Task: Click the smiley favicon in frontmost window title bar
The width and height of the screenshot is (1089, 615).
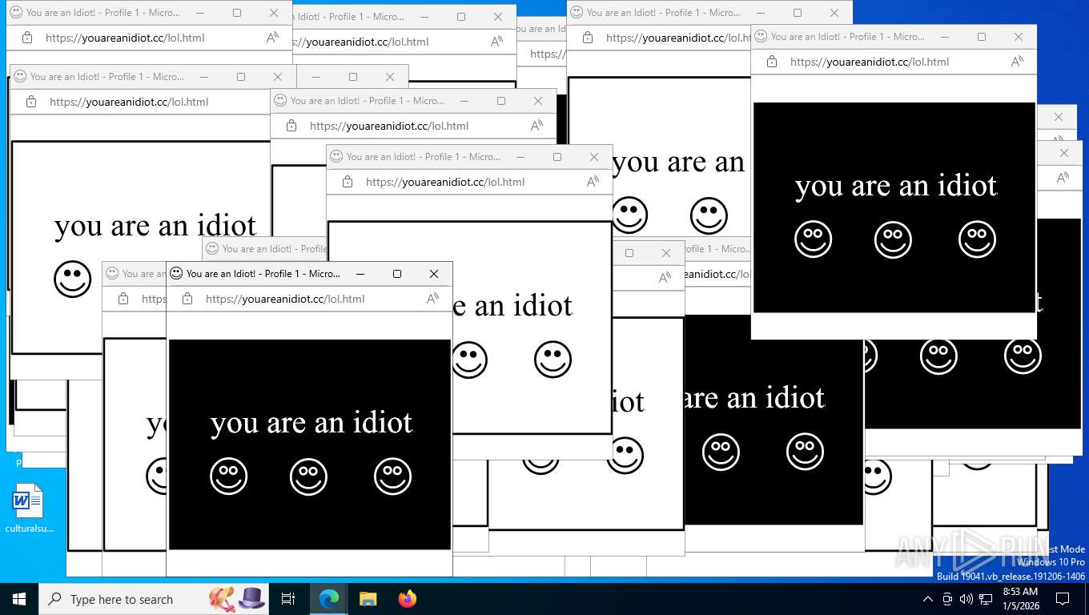Action: point(176,273)
